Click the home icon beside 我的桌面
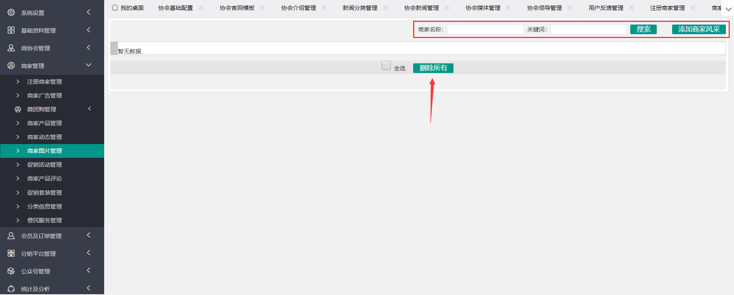This screenshot has height=295, width=734. (x=115, y=8)
